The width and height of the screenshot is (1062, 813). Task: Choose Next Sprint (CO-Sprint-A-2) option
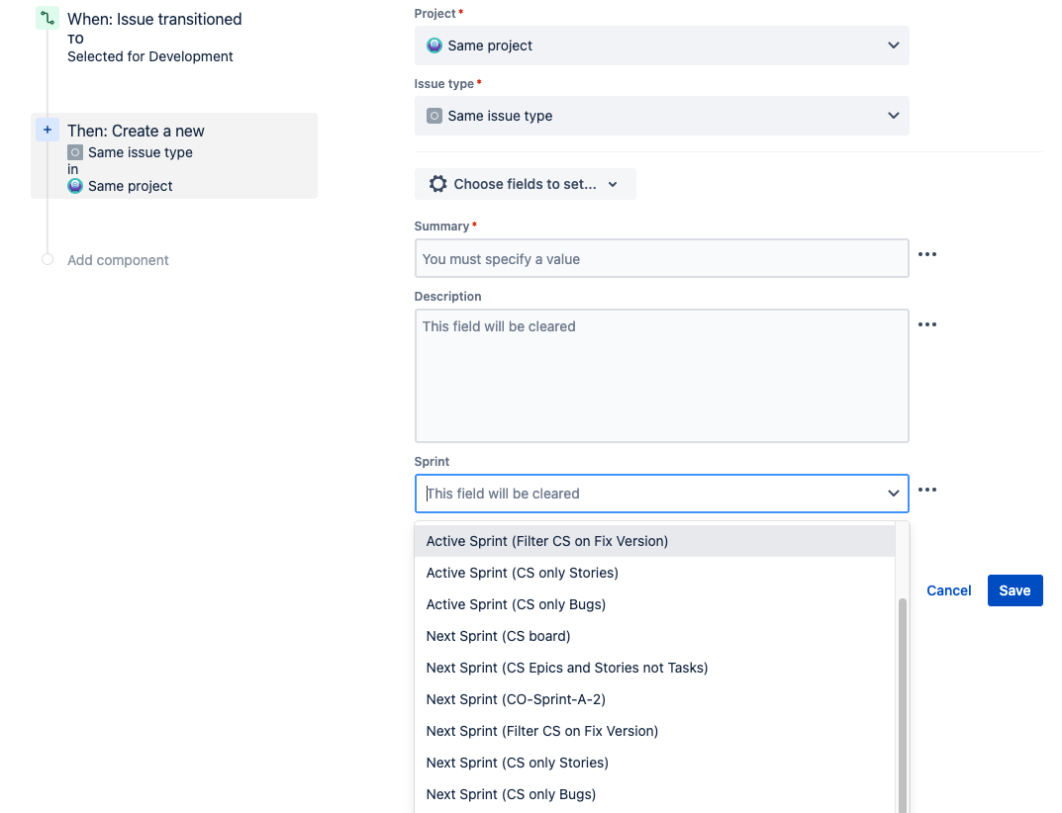(x=516, y=699)
